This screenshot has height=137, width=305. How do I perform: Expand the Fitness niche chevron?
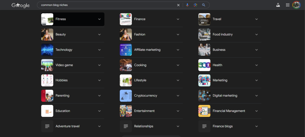99,19
